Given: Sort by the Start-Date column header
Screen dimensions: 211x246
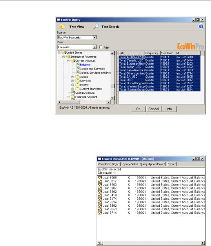Looking at the screenshot, I should coord(168,53).
